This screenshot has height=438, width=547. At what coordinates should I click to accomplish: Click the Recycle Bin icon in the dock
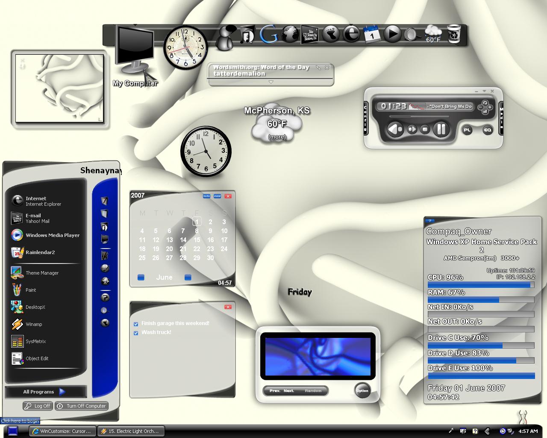[454, 34]
